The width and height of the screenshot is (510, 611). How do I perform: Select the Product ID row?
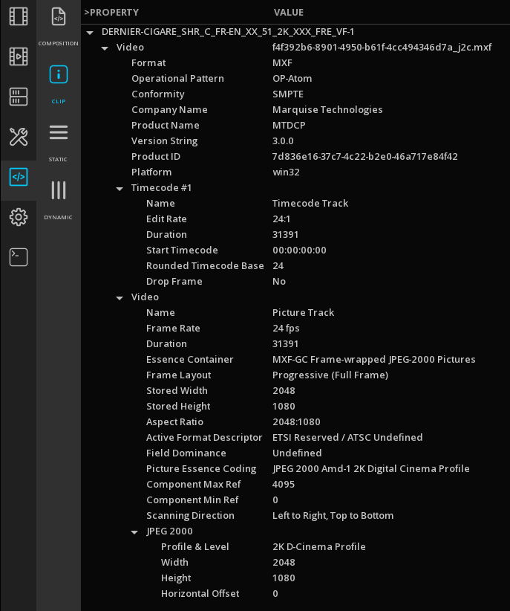295,157
